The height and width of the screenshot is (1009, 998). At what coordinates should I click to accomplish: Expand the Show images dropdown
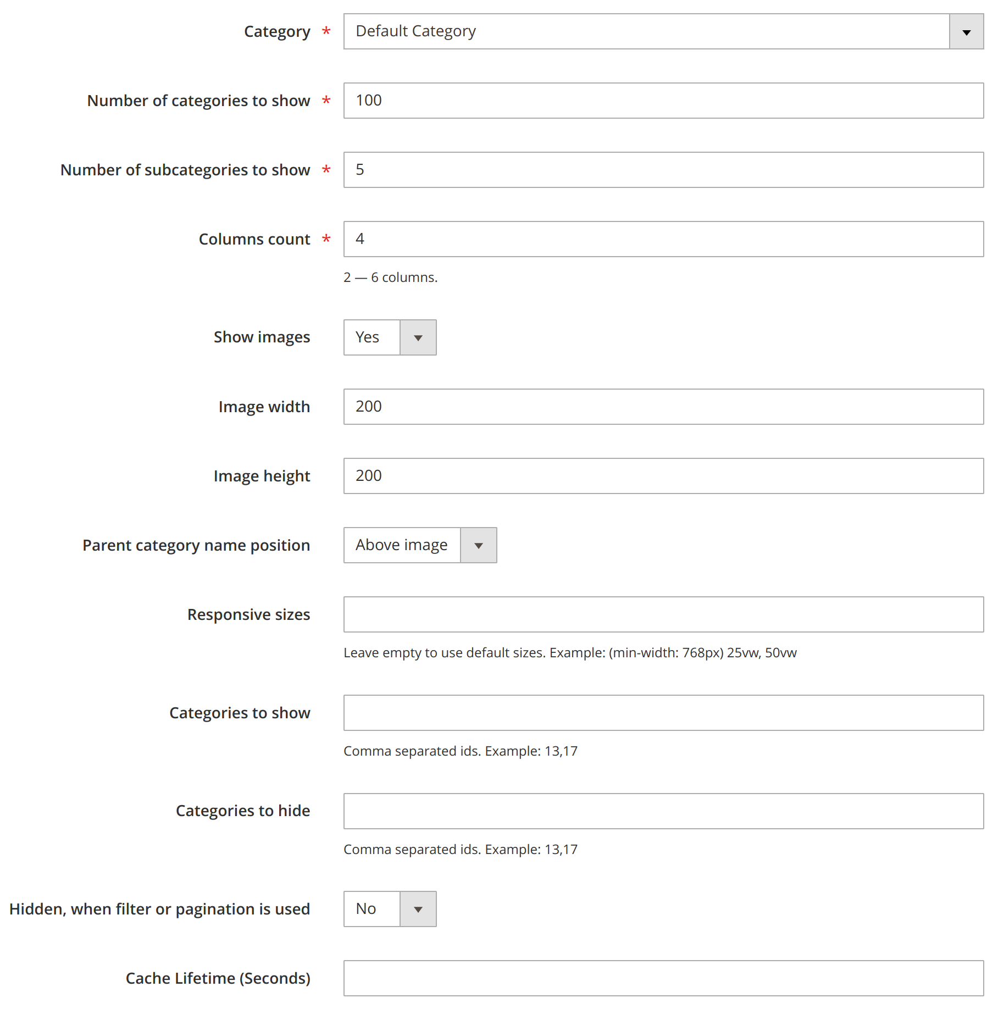click(418, 337)
